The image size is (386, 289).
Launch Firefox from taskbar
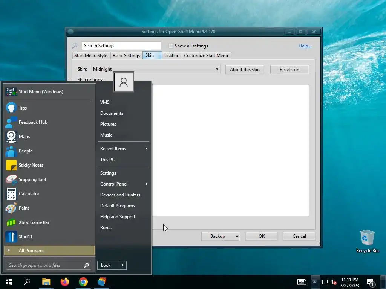point(65,281)
